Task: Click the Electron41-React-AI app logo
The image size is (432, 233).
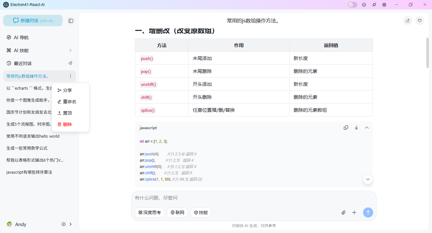Action: tap(6, 5)
